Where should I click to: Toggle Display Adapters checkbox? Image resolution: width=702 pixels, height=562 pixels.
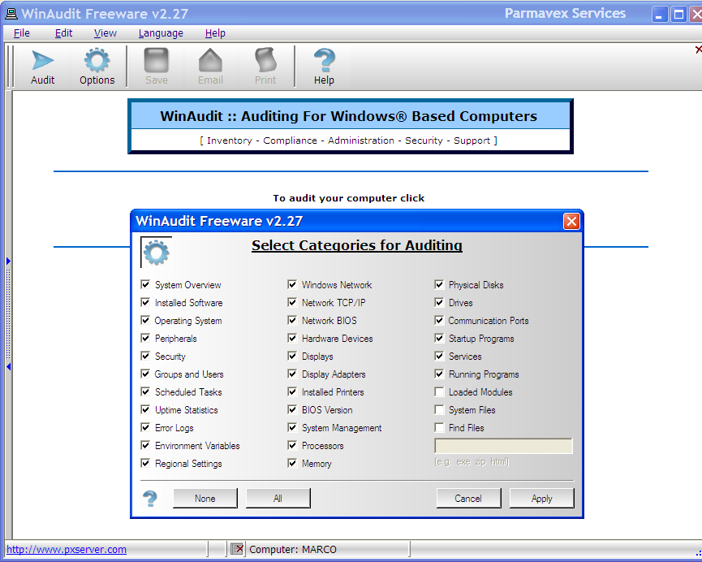coord(292,374)
